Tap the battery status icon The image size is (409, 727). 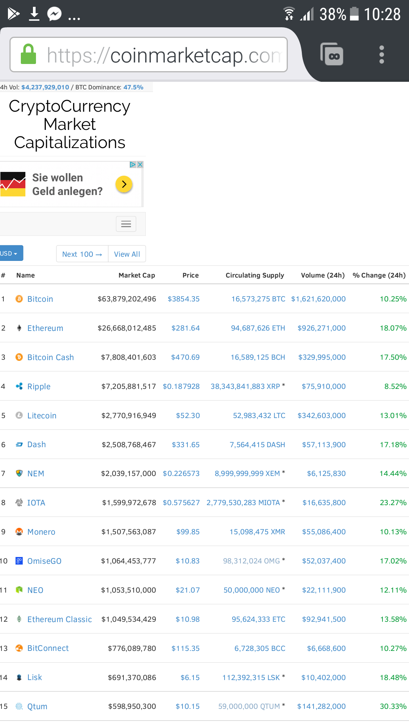pyautogui.click(x=354, y=14)
